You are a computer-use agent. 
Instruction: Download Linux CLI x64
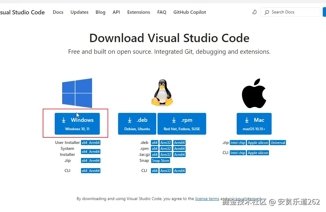154,170
